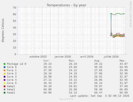The width and height of the screenshot is (133, 102).
Task: Click the gray temp1 min value 26.00
Action: [73, 89]
